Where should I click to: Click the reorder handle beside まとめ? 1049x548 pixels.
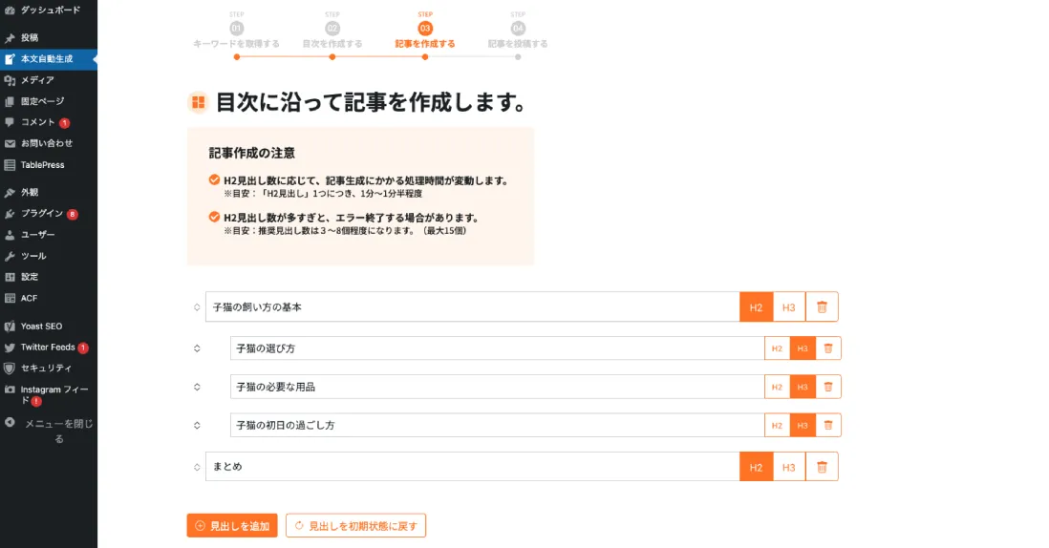(x=197, y=467)
